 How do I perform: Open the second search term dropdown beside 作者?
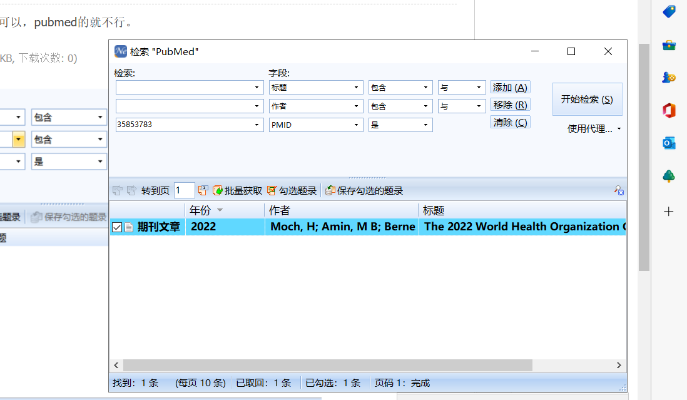click(257, 106)
